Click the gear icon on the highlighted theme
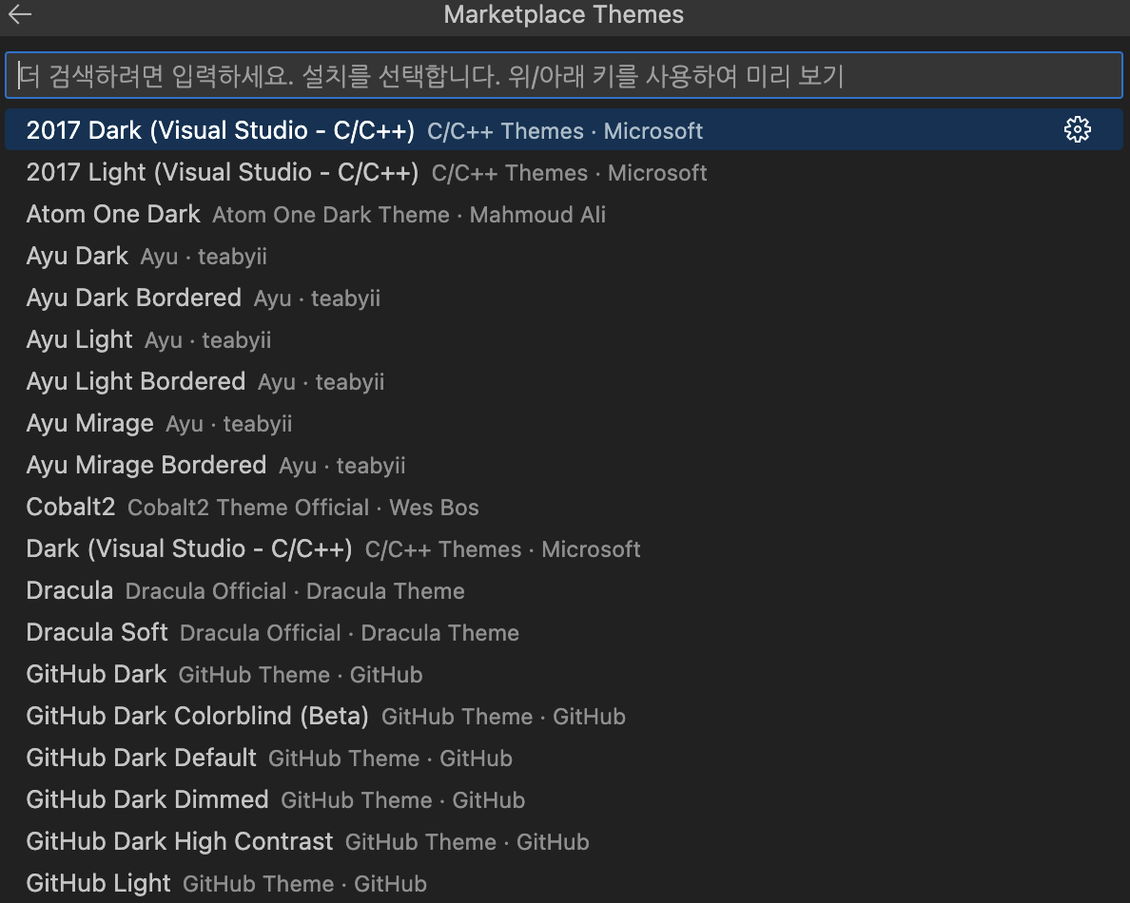The height and width of the screenshot is (903, 1130). (1077, 130)
